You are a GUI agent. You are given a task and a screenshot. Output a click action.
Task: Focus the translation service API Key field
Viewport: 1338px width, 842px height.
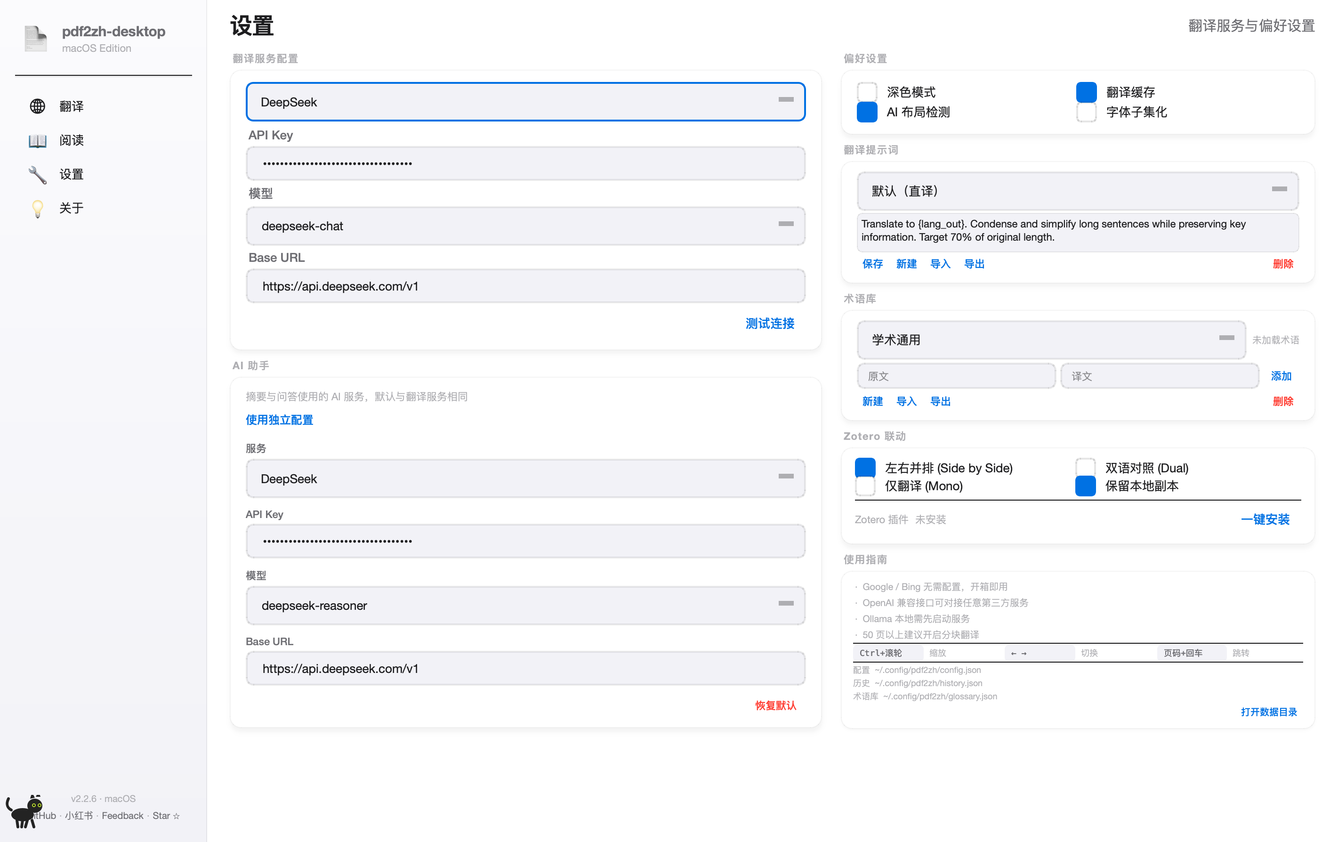525,163
